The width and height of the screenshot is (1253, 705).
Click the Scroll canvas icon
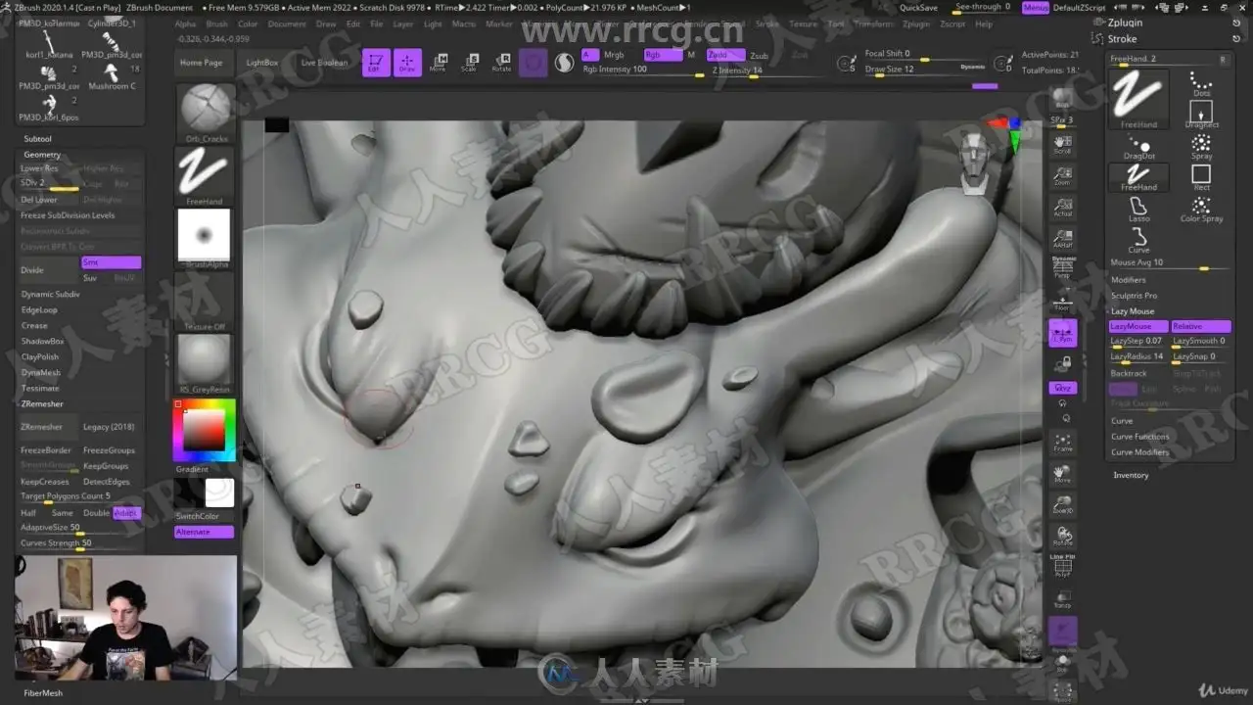[1062, 144]
